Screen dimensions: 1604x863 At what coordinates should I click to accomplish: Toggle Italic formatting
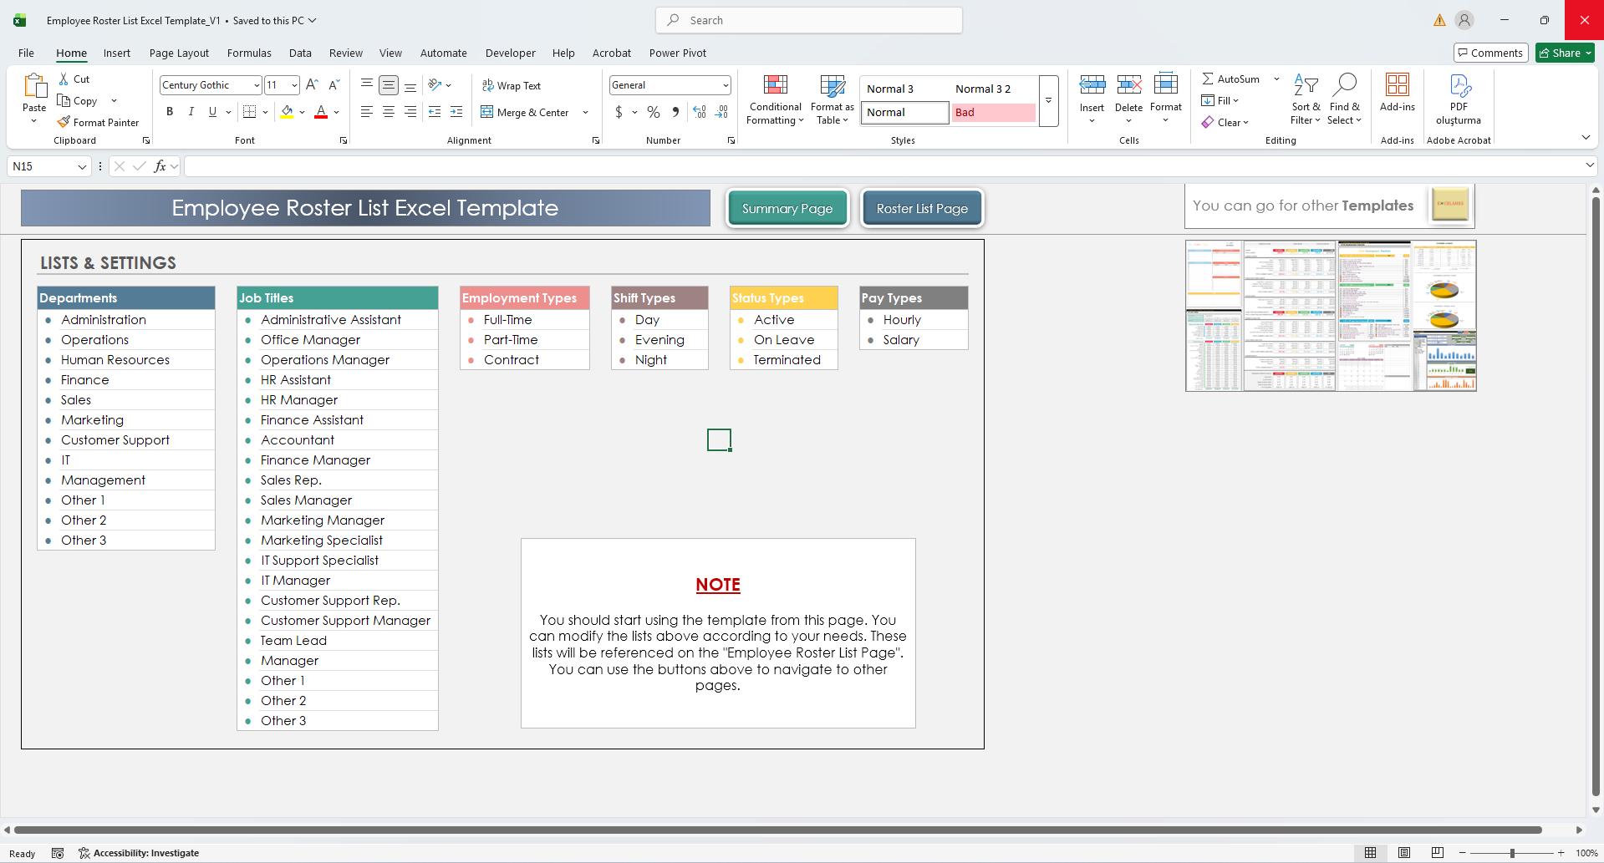(191, 112)
